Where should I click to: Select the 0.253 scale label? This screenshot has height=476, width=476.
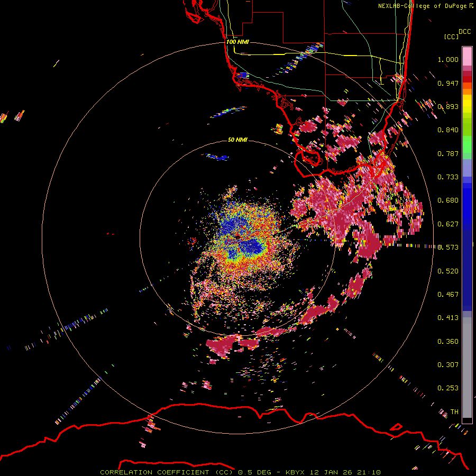tap(448, 388)
